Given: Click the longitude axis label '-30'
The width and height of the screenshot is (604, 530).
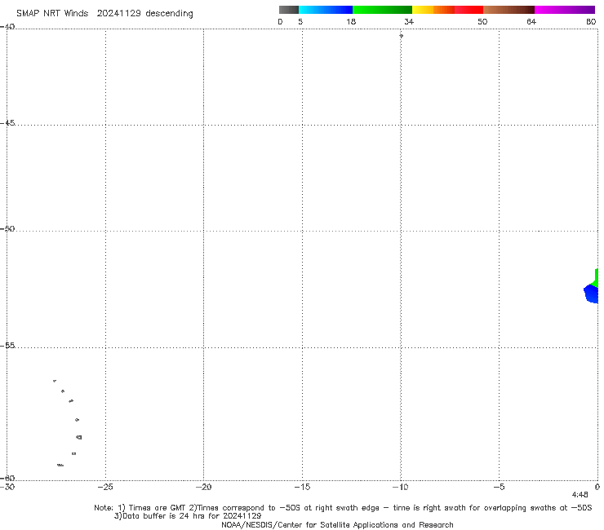Looking at the screenshot, I should click(7, 487).
